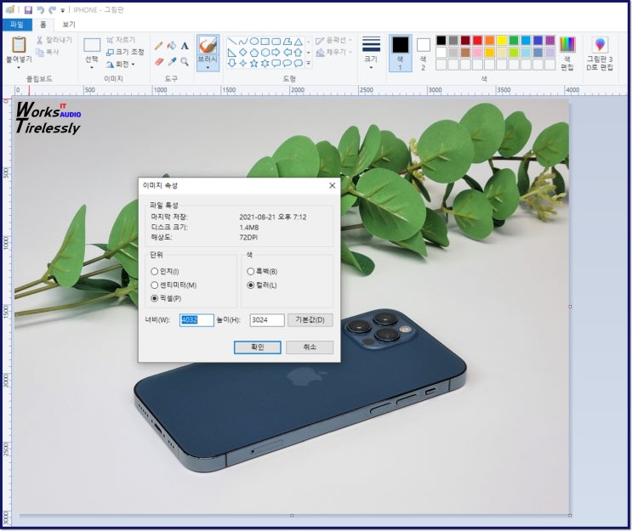632x531 pixels.
Task: Click the rectangular 선택 selection tool box
Action: [x=92, y=45]
